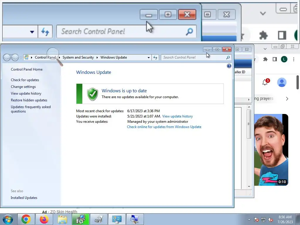The image size is (300, 225).
Task: Click the muted volume tray icon
Action: click(270, 219)
